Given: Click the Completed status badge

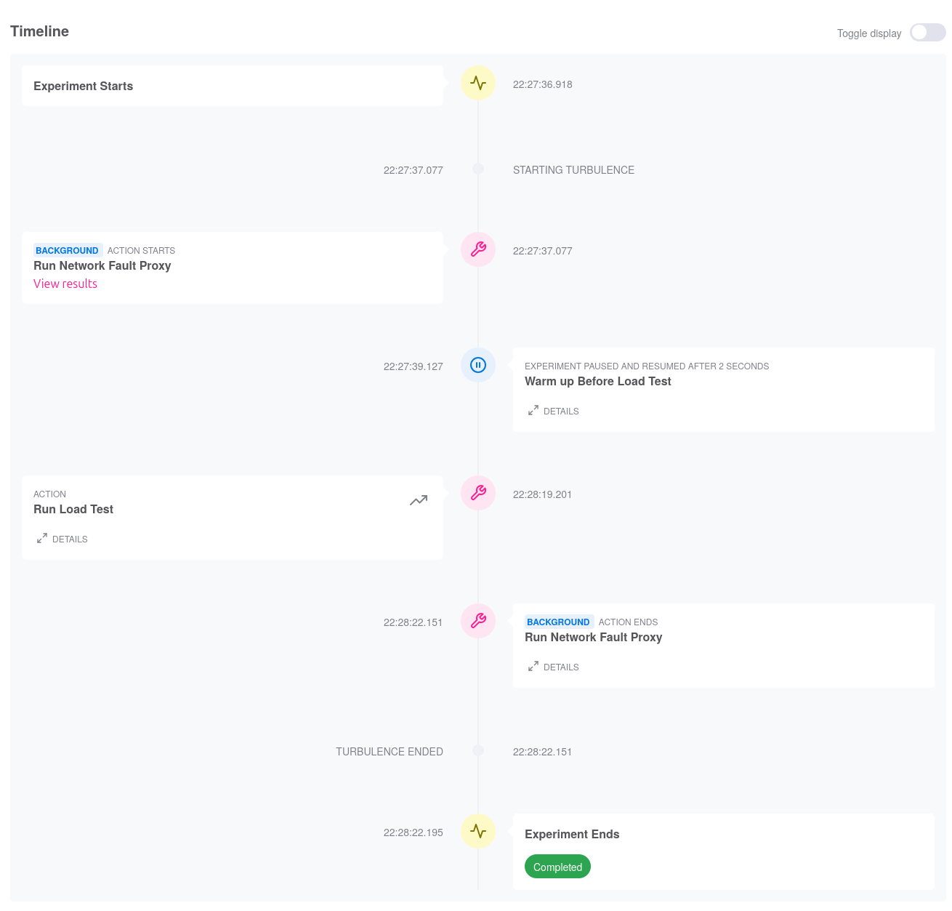Looking at the screenshot, I should coord(557,867).
